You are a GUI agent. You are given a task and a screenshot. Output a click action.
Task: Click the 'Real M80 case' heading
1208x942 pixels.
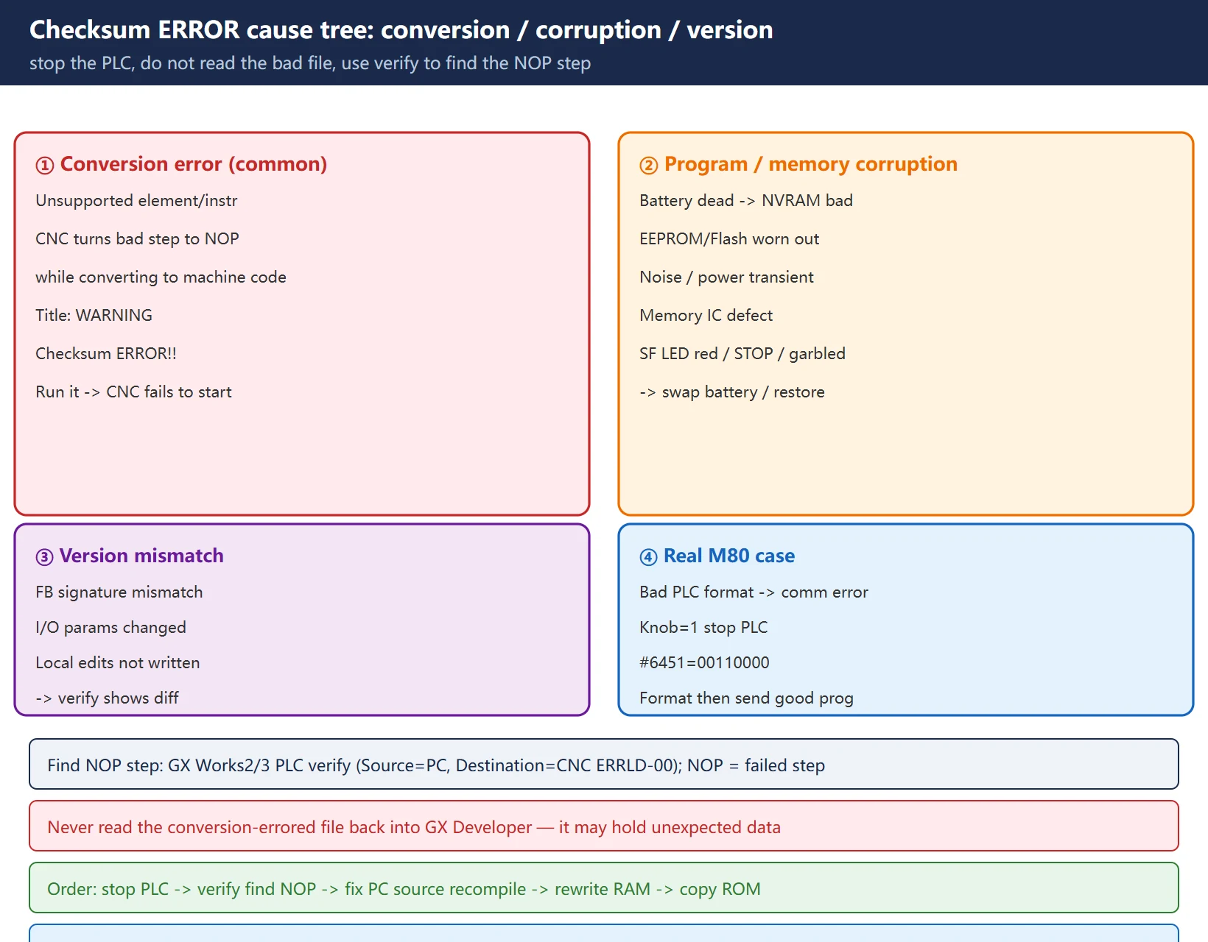pos(717,556)
